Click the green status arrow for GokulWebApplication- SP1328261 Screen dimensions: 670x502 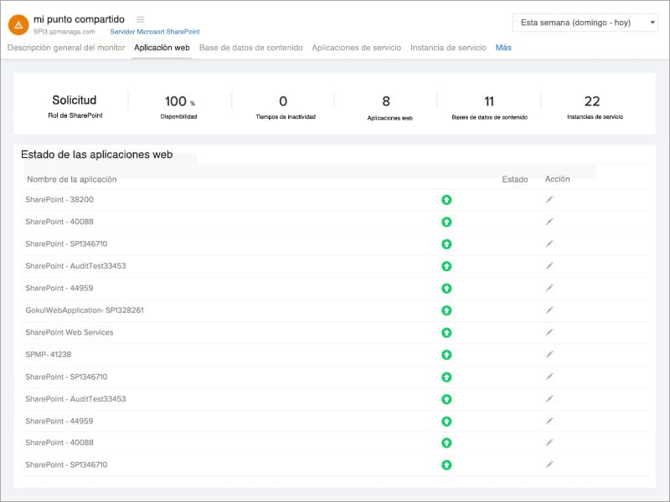point(446,310)
